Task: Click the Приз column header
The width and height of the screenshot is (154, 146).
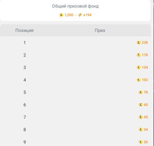Action: 100,30
